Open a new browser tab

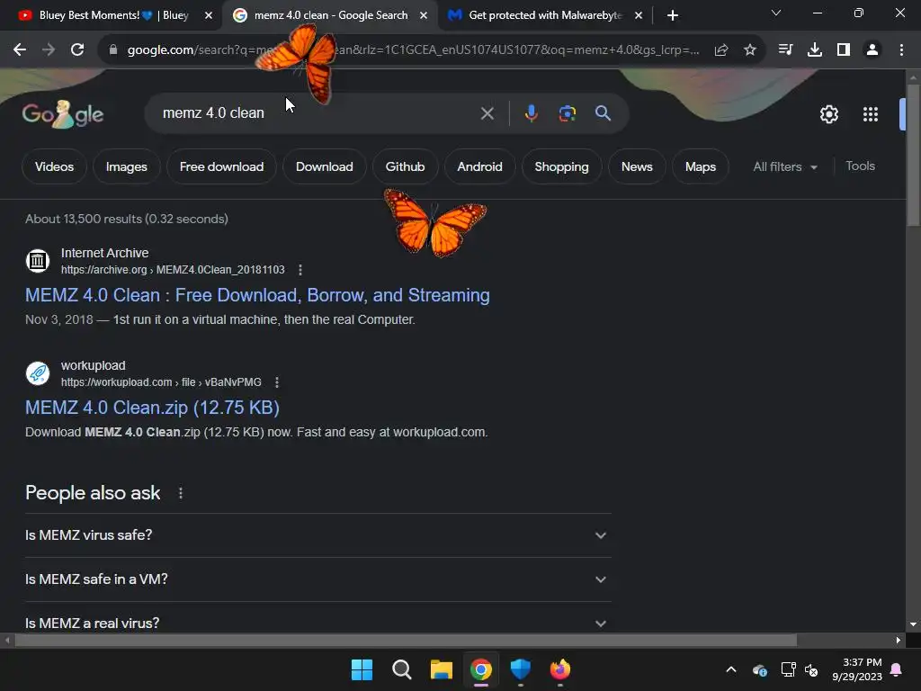pos(673,15)
